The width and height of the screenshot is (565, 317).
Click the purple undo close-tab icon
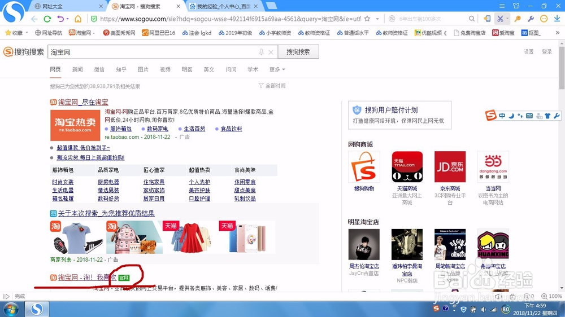(x=60, y=19)
